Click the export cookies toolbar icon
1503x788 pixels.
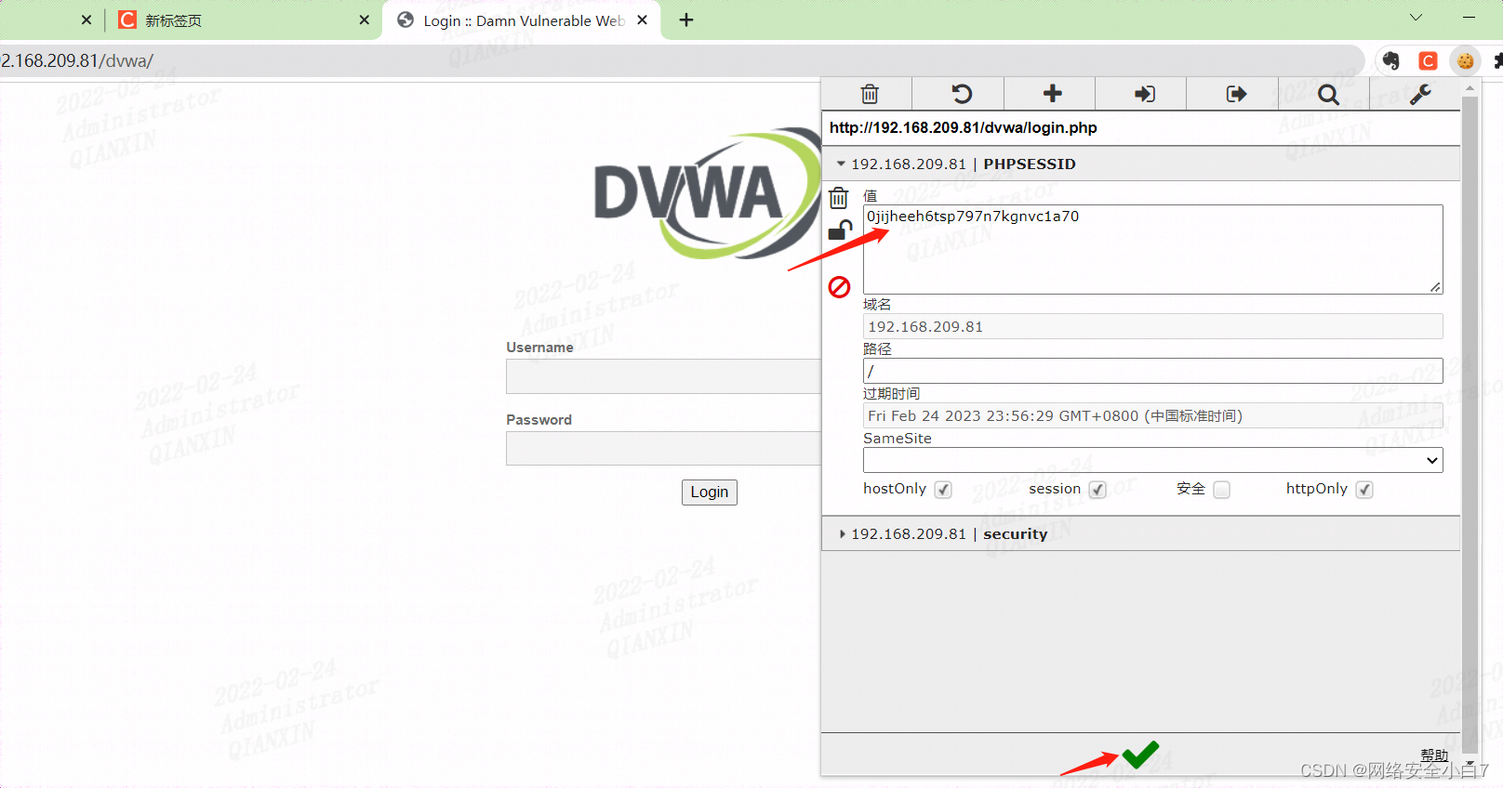point(1236,94)
